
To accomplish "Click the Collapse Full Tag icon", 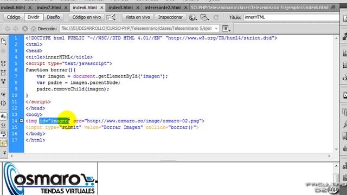I will click(x=3, y=64).
